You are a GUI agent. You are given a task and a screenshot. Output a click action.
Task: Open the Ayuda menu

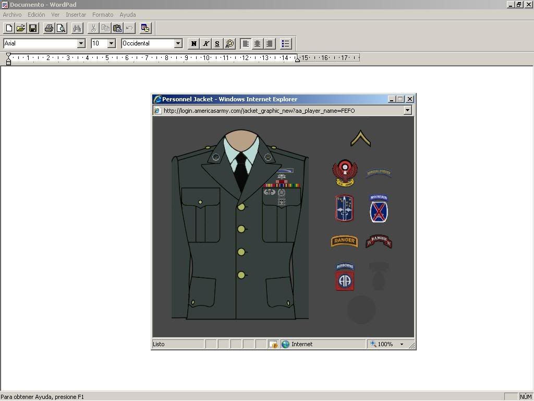(x=127, y=15)
